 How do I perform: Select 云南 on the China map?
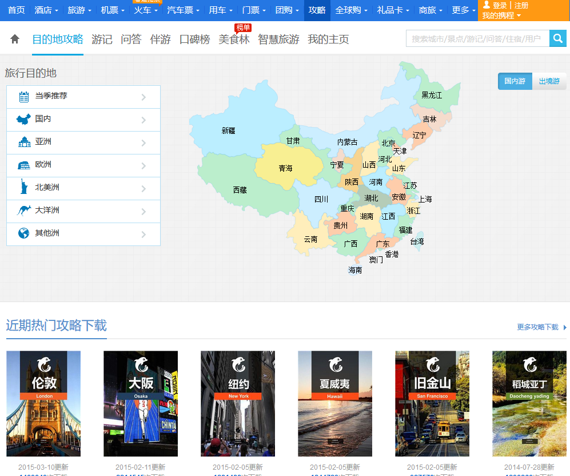coord(311,239)
